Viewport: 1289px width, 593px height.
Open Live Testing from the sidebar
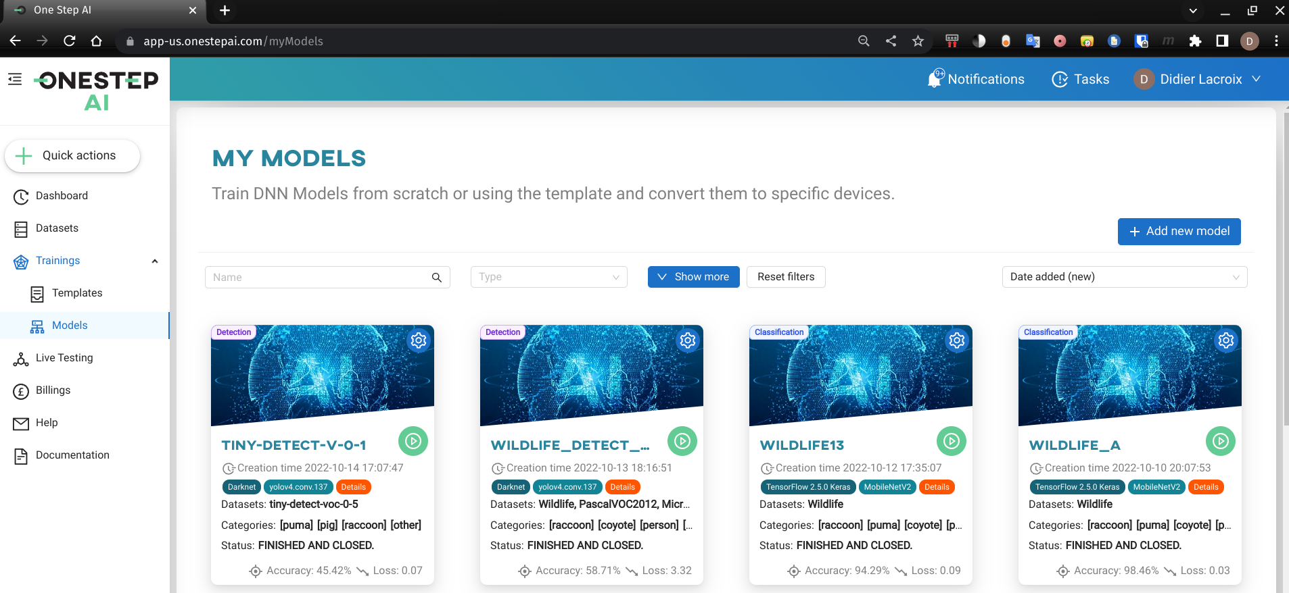64,358
